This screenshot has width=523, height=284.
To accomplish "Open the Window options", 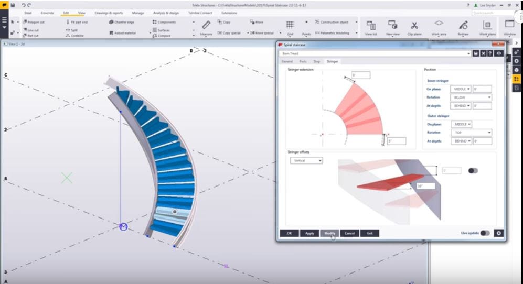I will (x=509, y=28).
